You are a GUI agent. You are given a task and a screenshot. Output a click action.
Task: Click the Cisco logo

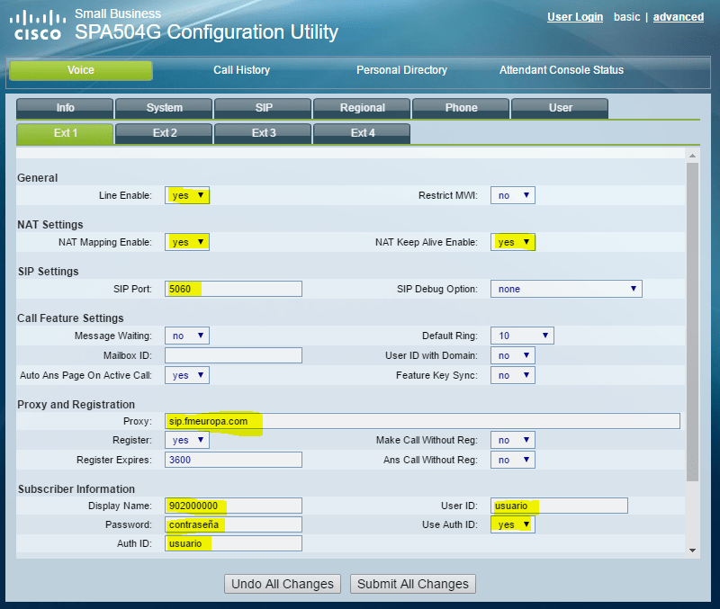coord(38,26)
